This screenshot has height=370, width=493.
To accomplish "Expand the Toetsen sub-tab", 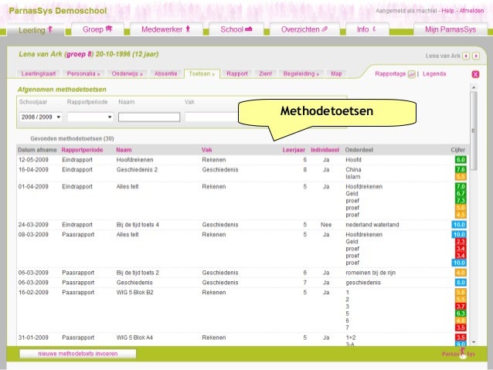I will pyautogui.click(x=202, y=74).
